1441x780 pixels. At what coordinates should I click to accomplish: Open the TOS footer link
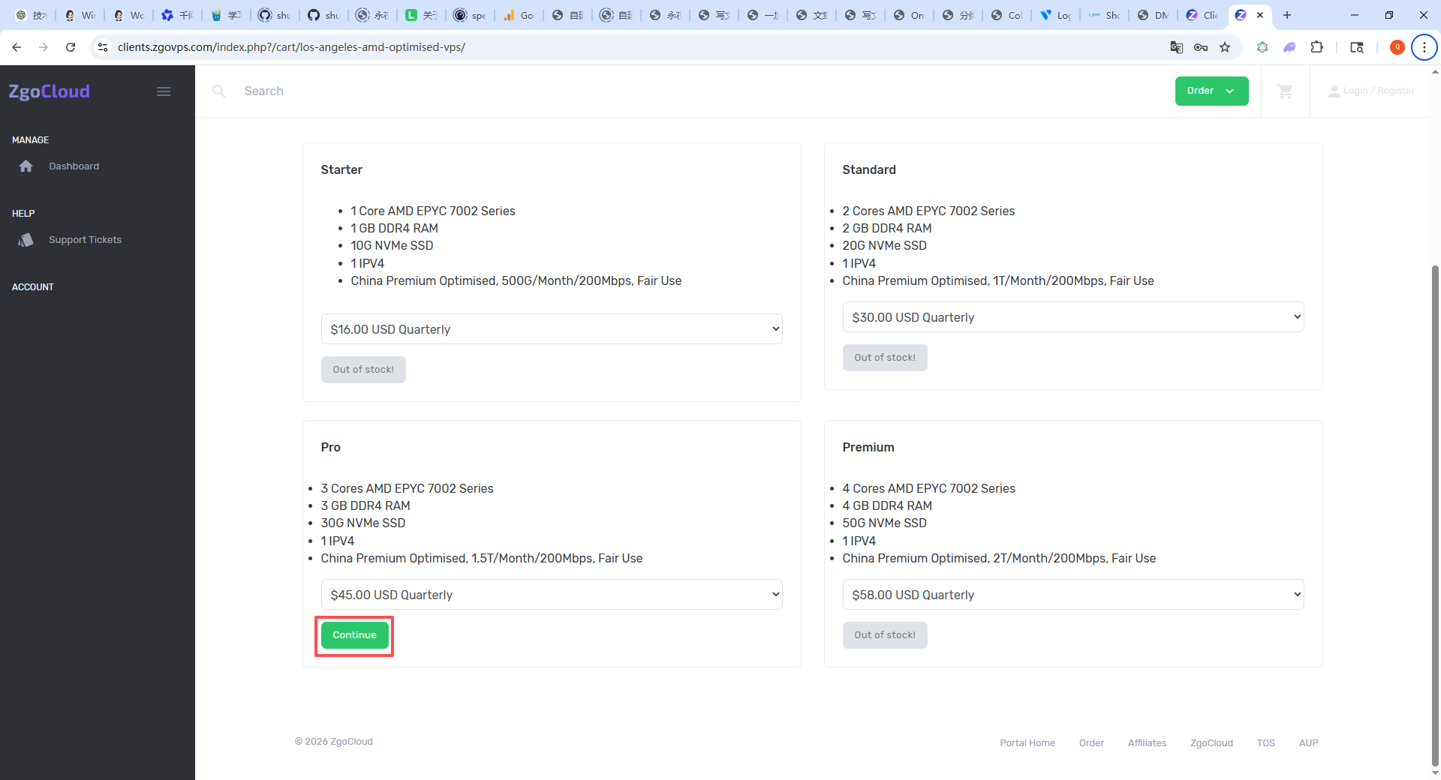(x=1266, y=743)
